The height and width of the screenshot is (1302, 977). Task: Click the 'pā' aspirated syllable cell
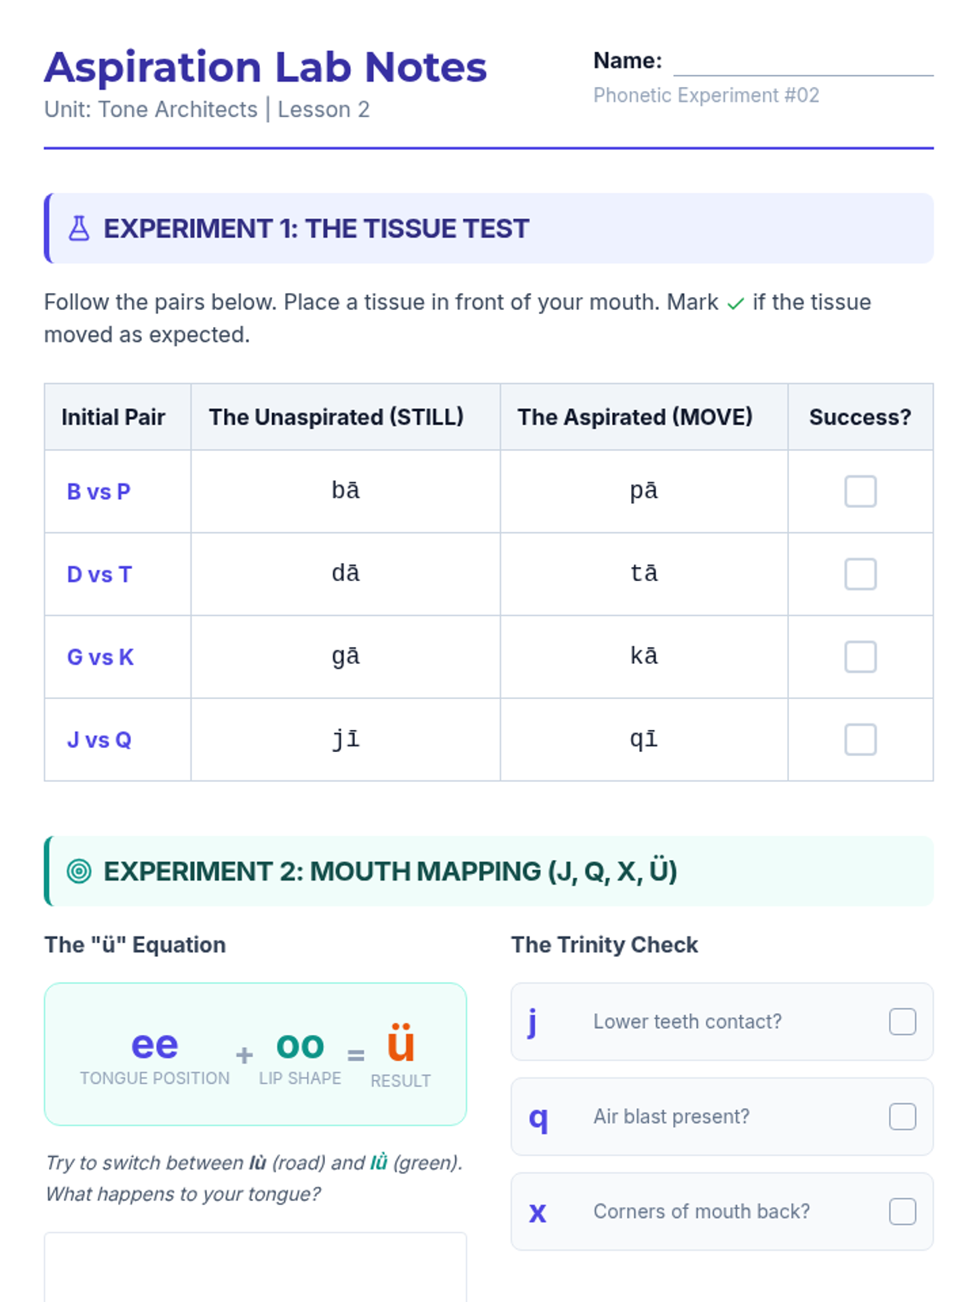tap(643, 492)
